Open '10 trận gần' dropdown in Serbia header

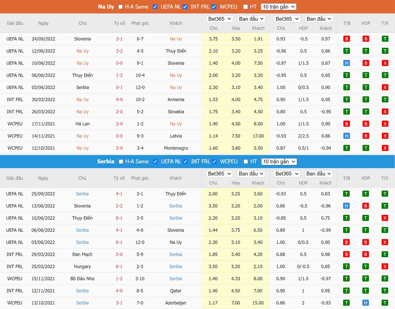[278, 162]
